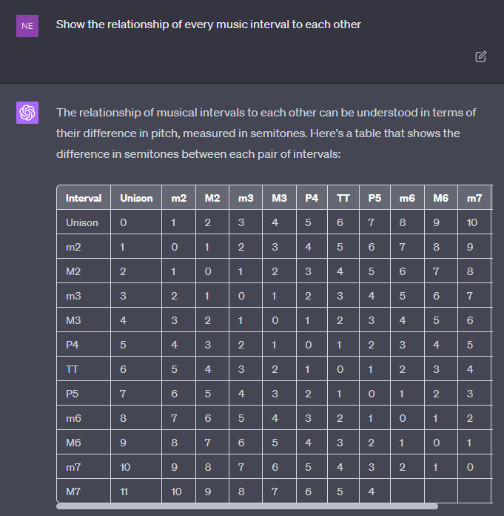Click the m6 row label

coord(73,417)
